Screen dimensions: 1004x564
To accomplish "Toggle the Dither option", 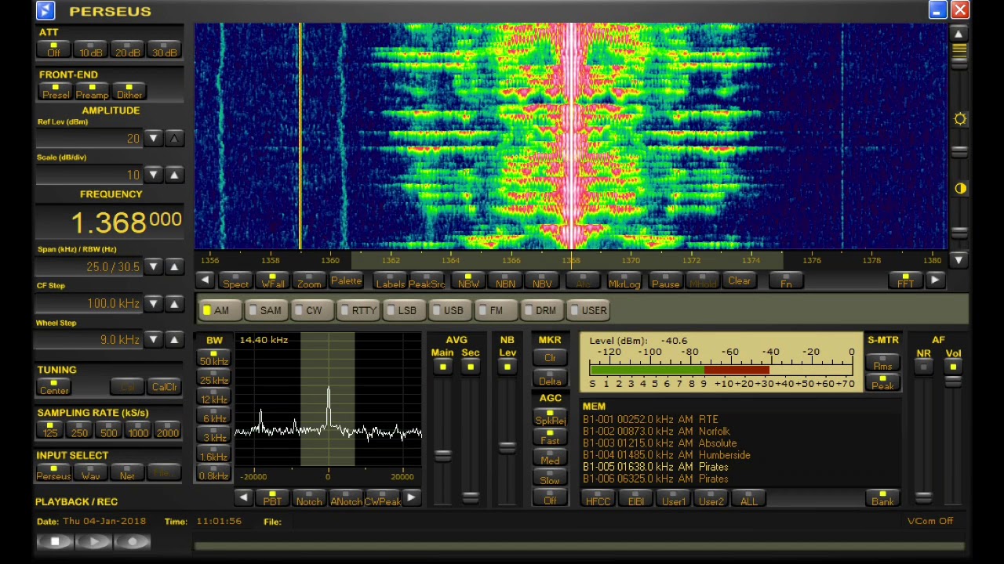I will click(x=129, y=92).
